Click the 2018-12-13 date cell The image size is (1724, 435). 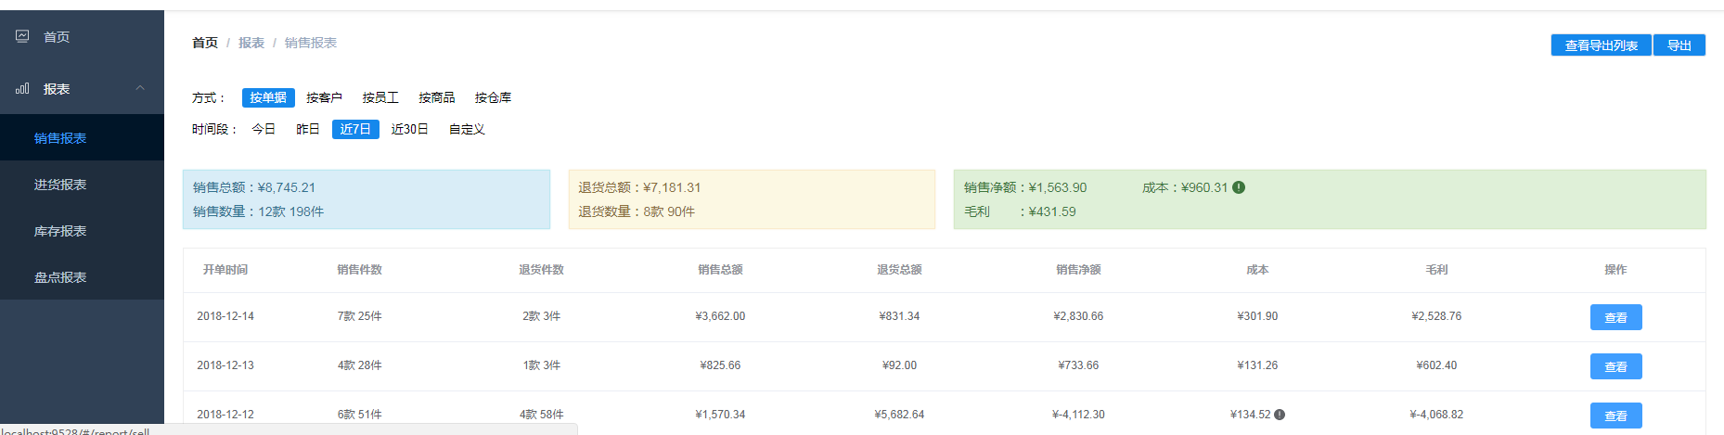pyautogui.click(x=225, y=365)
